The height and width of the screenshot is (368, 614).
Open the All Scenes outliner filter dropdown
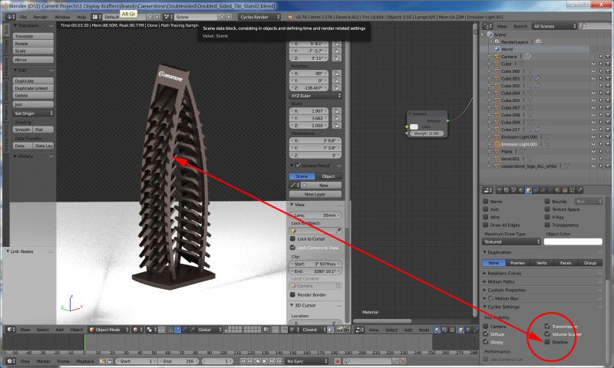pos(554,26)
